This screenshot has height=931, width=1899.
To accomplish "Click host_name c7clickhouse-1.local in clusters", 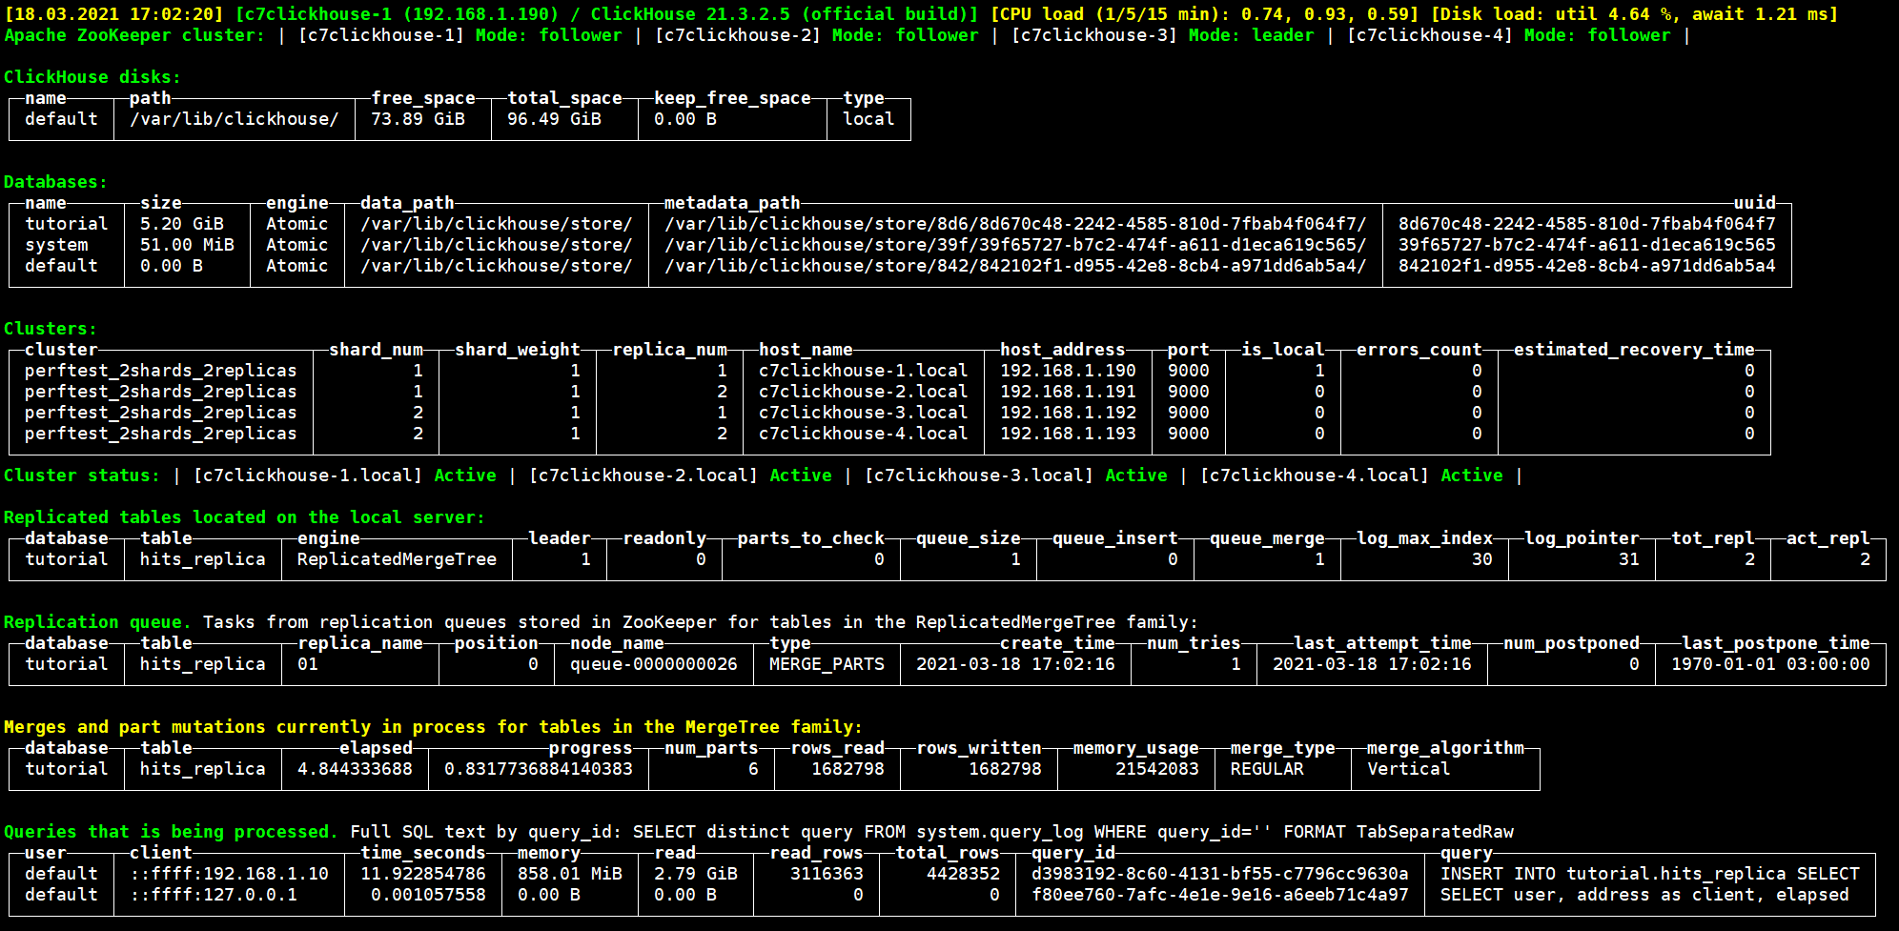I will click(x=863, y=371).
